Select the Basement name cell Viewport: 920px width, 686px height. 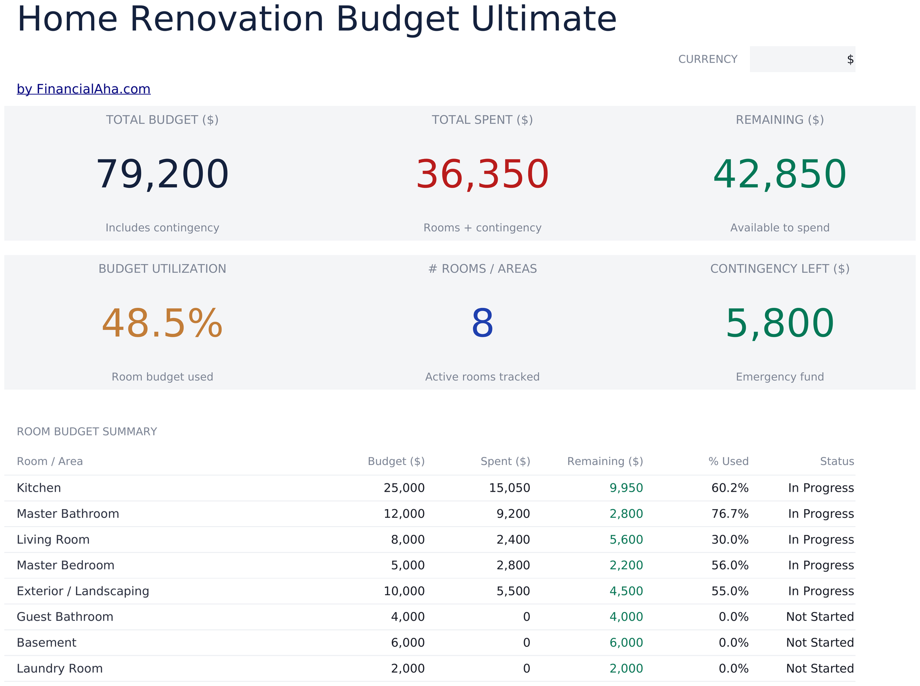(46, 642)
